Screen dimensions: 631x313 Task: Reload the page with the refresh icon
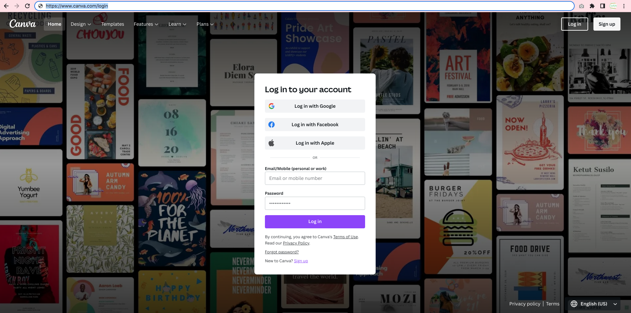coord(27,6)
